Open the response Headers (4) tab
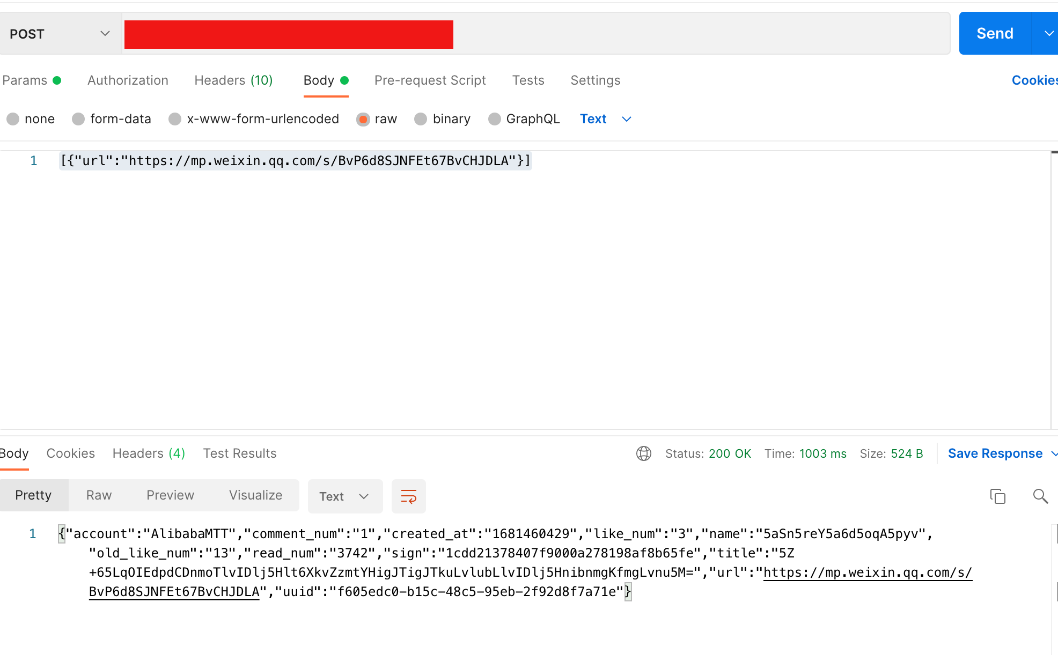1058x655 pixels. coord(149,453)
